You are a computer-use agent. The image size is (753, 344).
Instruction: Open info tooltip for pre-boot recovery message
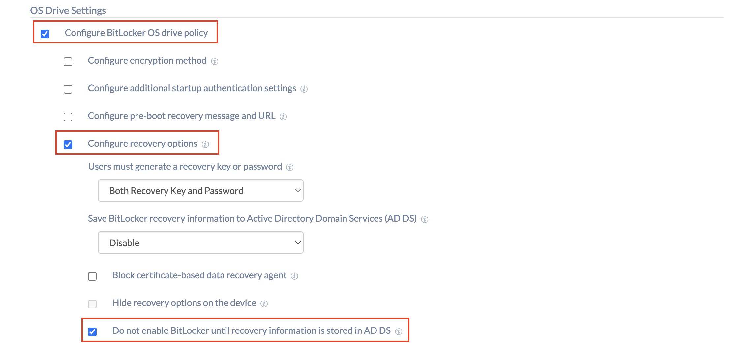point(283,117)
